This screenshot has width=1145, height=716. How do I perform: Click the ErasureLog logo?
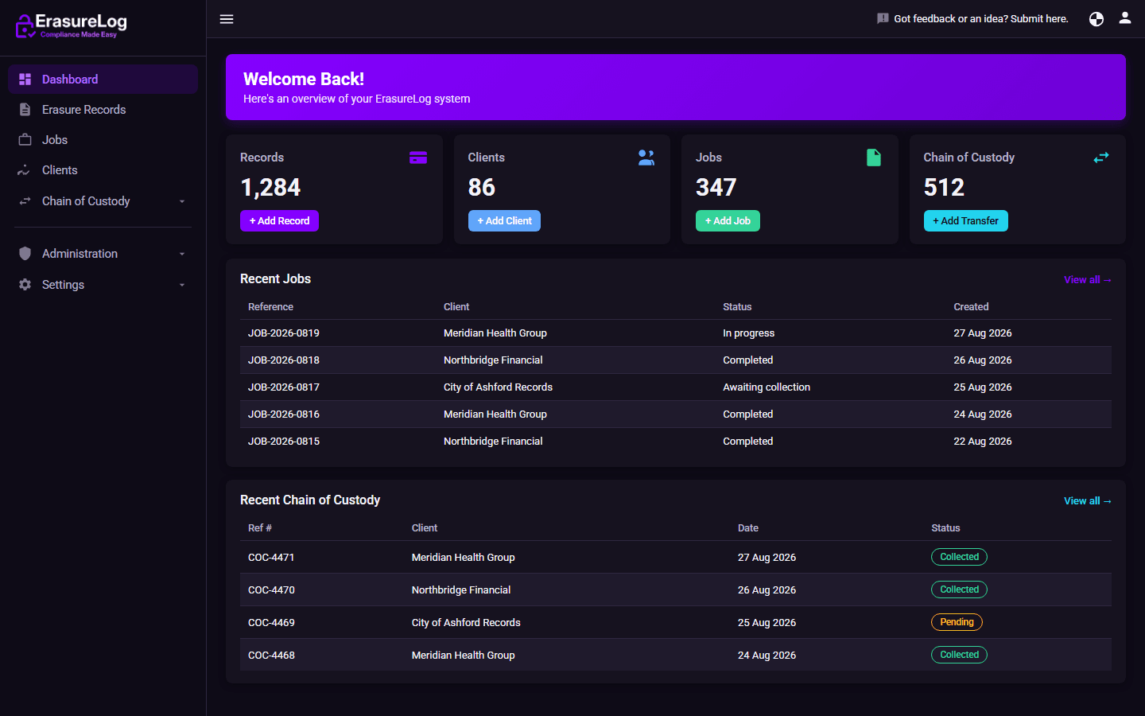coord(72,25)
